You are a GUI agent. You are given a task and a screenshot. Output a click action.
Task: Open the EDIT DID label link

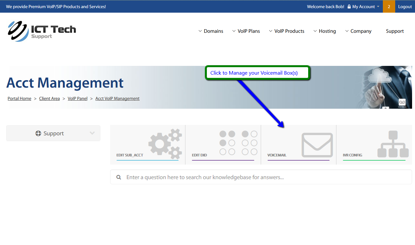coord(199,155)
